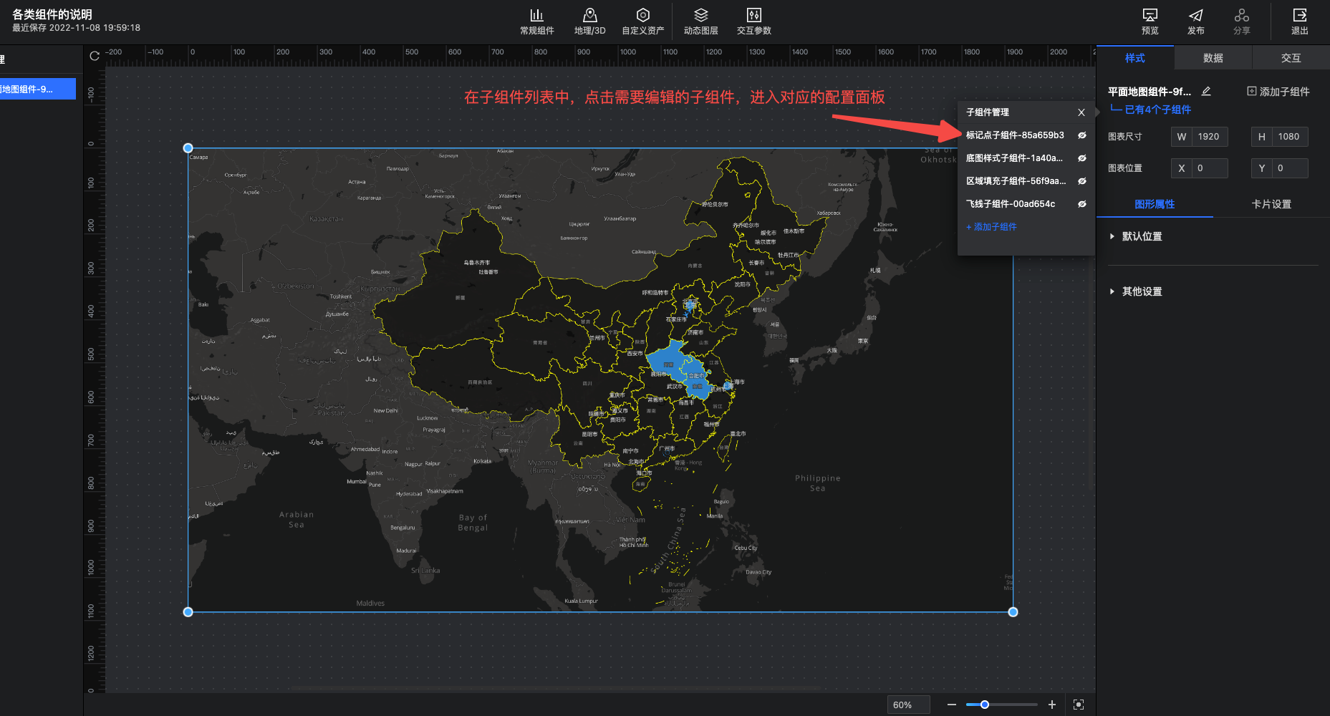This screenshot has width=1330, height=716.
Task: Open the 动态图层 layers panel
Action: click(x=700, y=21)
